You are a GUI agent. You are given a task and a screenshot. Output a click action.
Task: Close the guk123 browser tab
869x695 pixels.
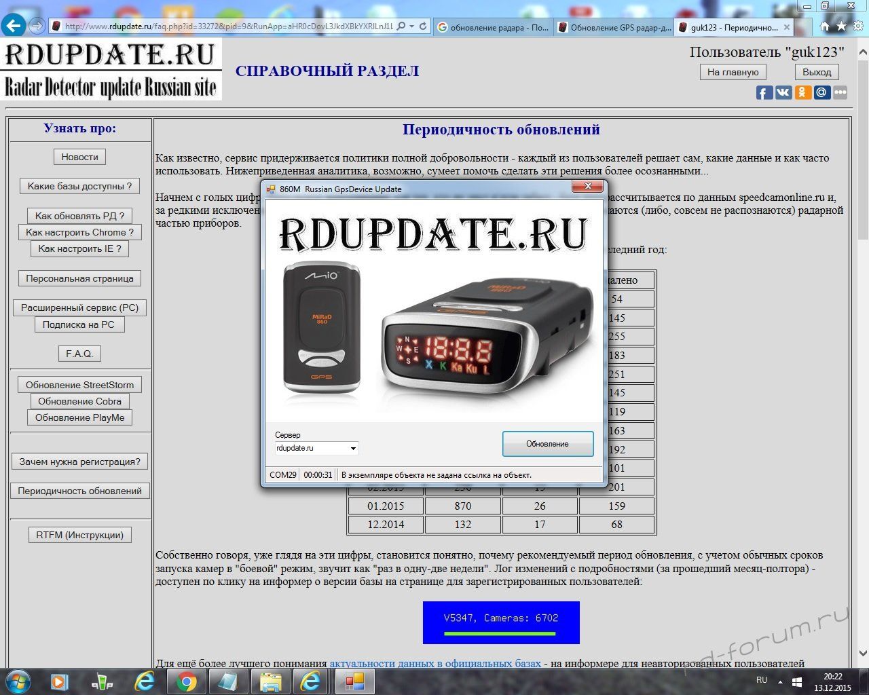[787, 27]
